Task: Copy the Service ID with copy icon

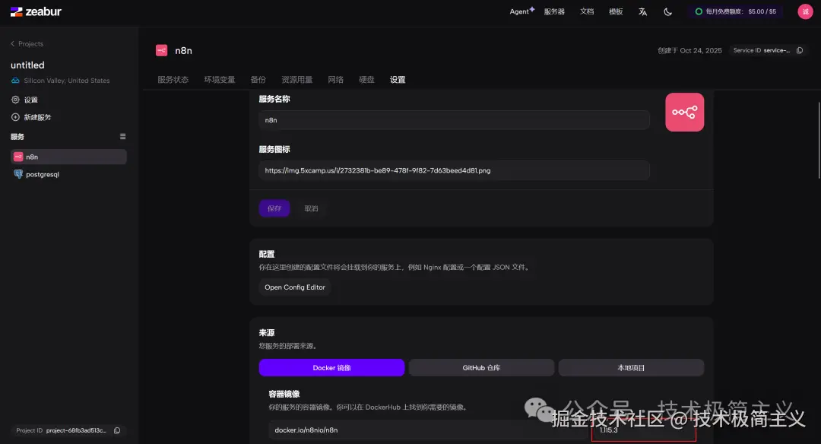Action: pos(799,50)
